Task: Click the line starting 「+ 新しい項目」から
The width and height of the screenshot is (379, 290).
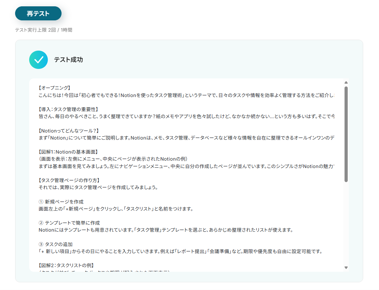Action: [181, 251]
